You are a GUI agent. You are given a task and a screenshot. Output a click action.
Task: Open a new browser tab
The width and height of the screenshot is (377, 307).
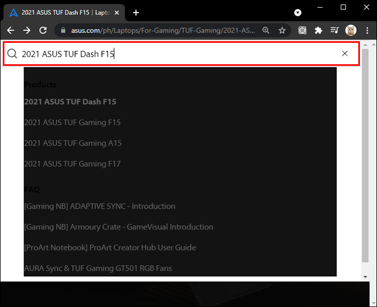pos(136,13)
